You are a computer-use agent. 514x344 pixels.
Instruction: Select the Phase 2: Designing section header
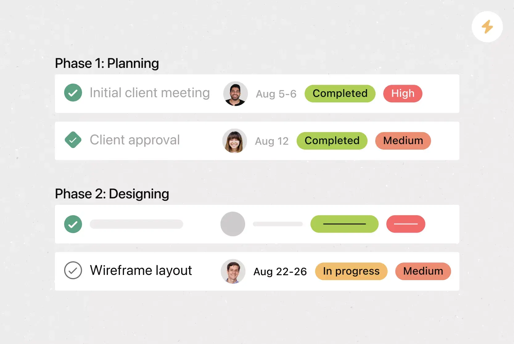point(112,194)
